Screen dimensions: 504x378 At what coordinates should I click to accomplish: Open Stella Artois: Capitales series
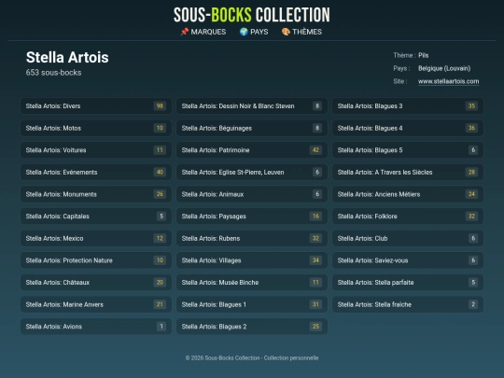tap(96, 217)
